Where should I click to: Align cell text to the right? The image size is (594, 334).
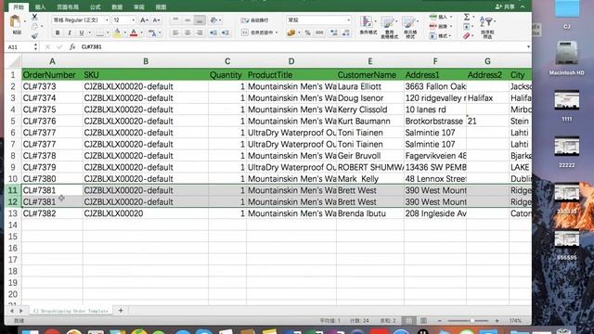pos(200,33)
